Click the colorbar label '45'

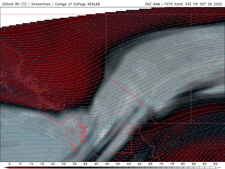[x=107, y=164]
